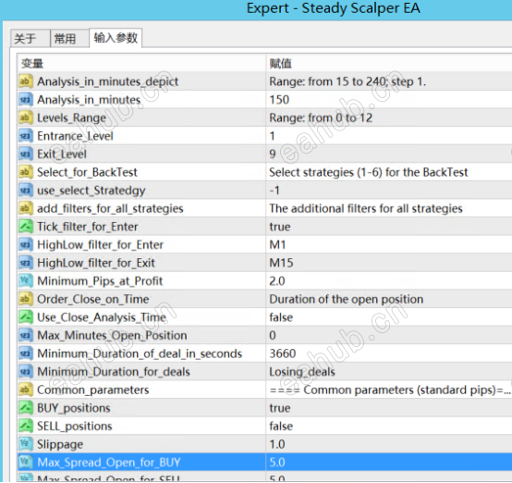Click the integer icon beside HighLow_filter_for_Exit
This screenshot has width=512, height=483.
(26, 263)
